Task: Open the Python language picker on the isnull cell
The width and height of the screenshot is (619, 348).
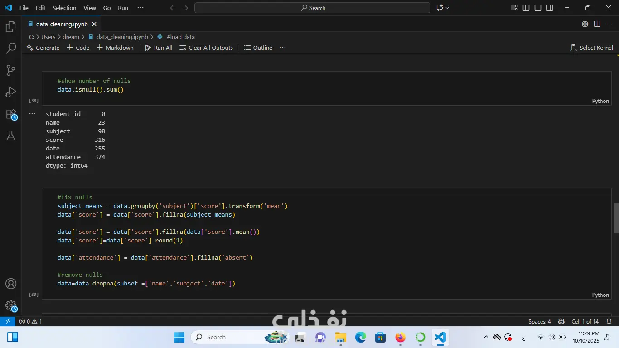Action: coord(600,101)
